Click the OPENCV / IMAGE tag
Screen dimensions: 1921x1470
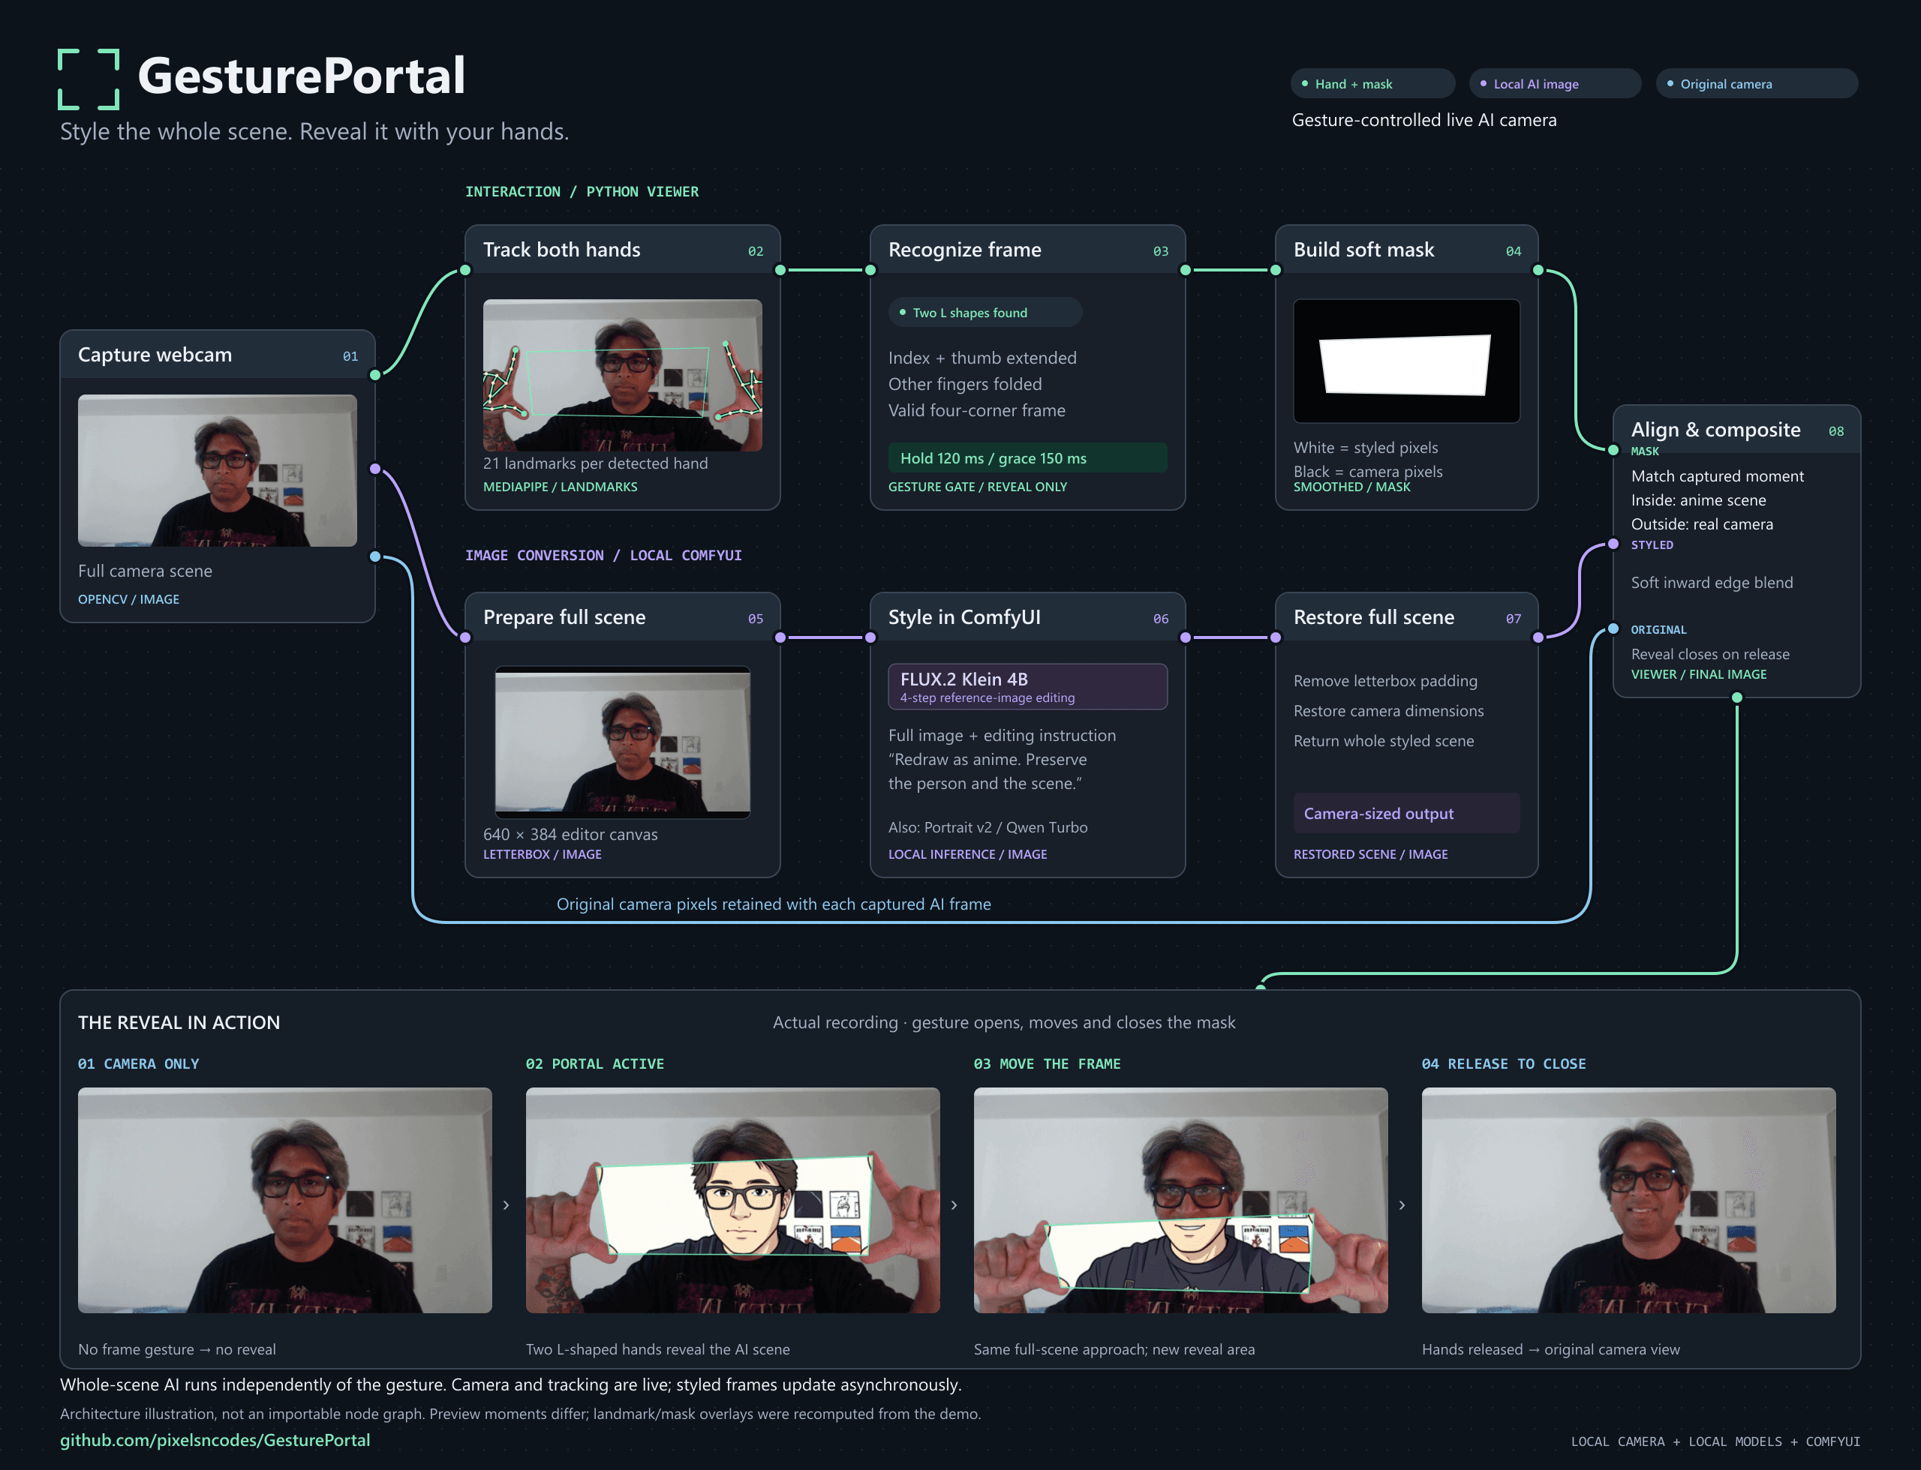129,598
